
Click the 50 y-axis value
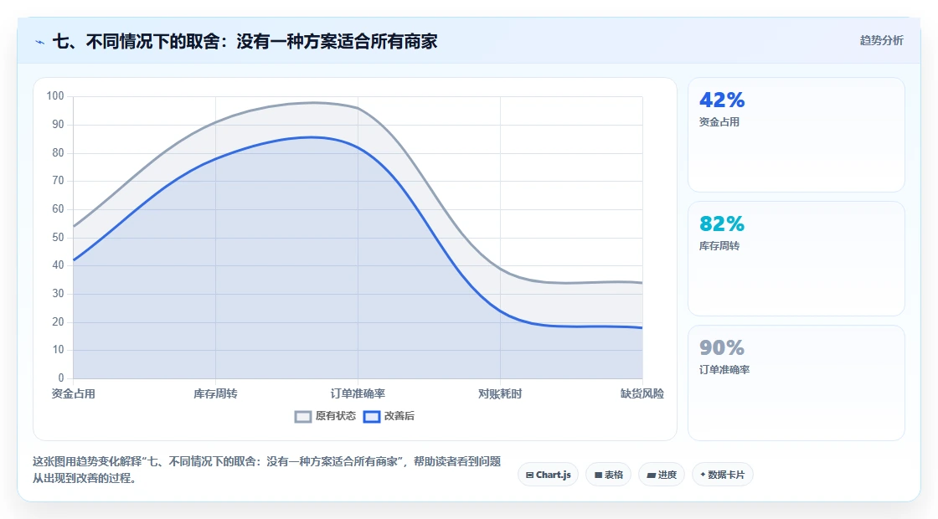click(58, 238)
